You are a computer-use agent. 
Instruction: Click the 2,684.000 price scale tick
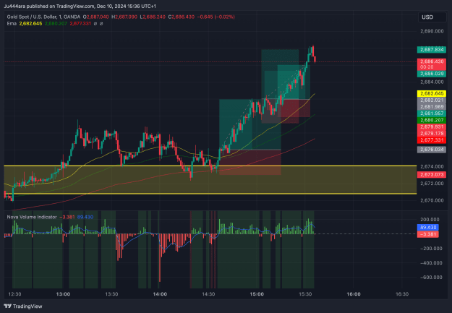pyautogui.click(x=432, y=82)
